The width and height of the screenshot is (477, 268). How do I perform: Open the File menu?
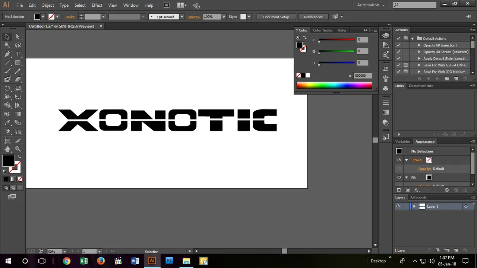(x=19, y=5)
